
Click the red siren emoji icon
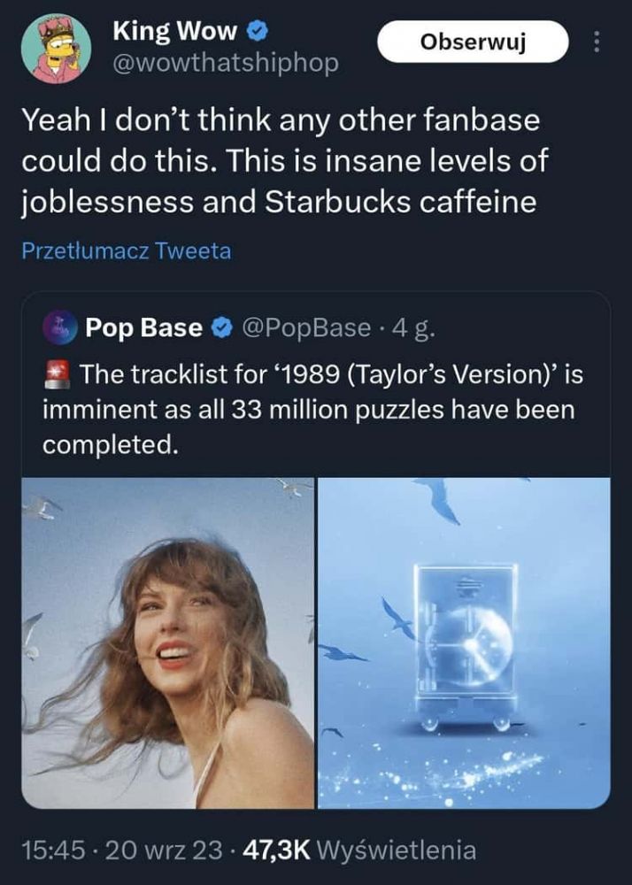click(x=60, y=376)
